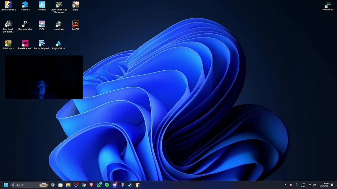Click the tray icon with red X badge
Image resolution: width=337 pixels, height=189 pixels.
(291, 185)
